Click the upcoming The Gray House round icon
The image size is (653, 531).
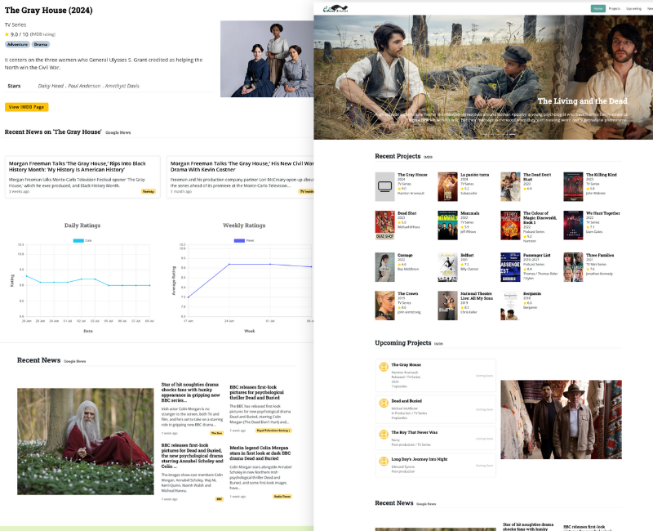point(384,368)
